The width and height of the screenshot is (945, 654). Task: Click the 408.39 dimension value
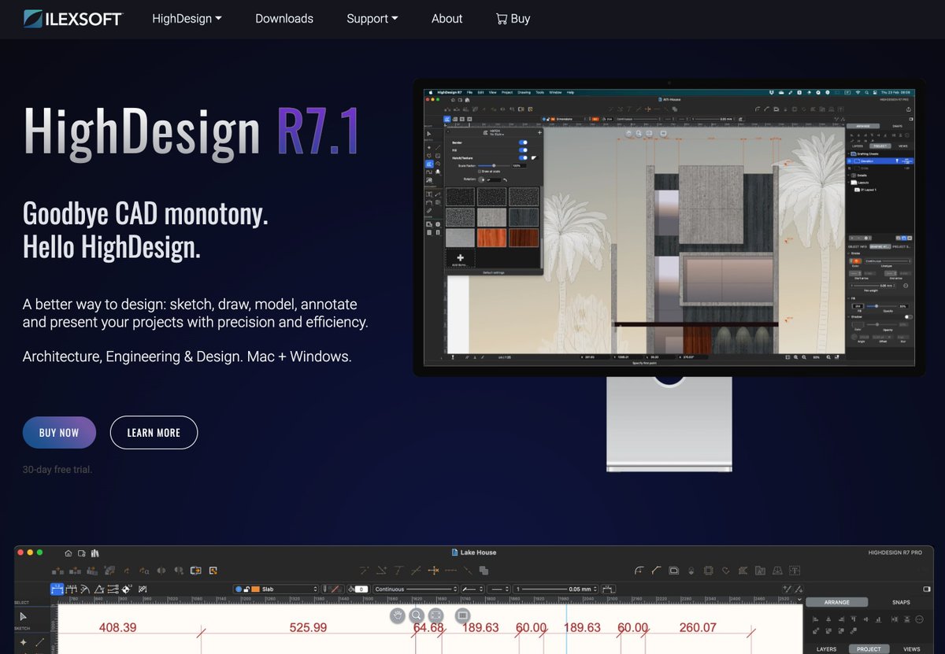tap(117, 627)
